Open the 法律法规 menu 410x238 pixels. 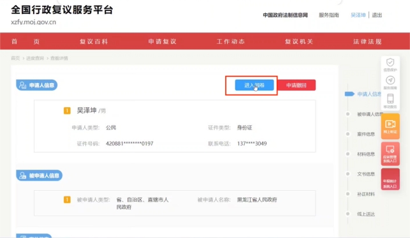point(367,41)
